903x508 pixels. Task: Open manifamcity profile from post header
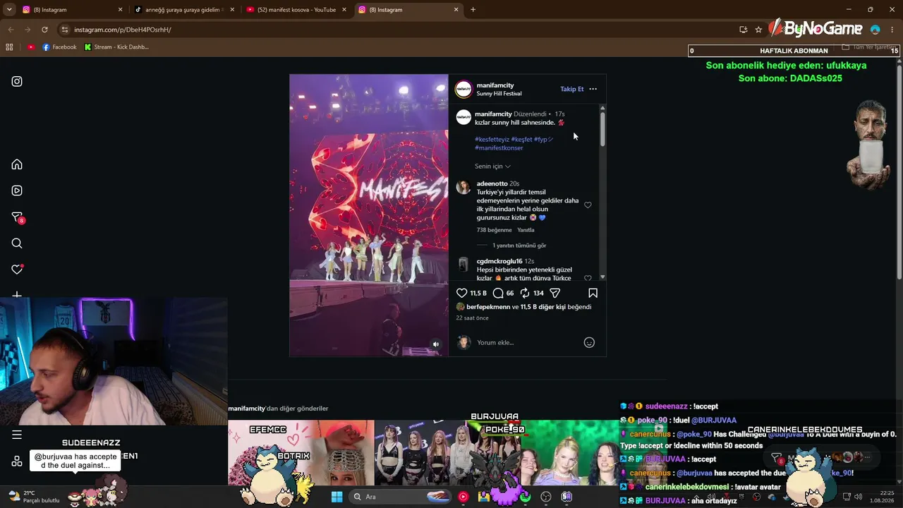[495, 85]
